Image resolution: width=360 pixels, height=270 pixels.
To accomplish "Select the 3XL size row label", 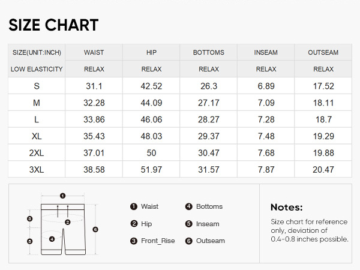I will point(37,170).
